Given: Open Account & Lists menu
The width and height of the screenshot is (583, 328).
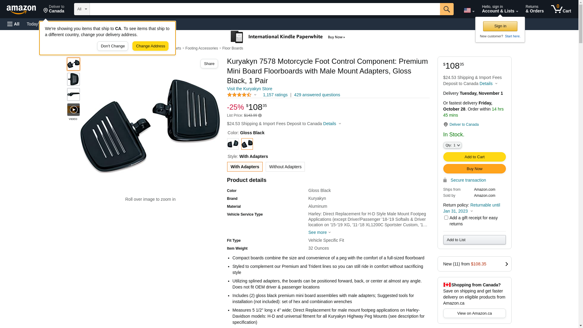Looking at the screenshot, I should [500, 9].
